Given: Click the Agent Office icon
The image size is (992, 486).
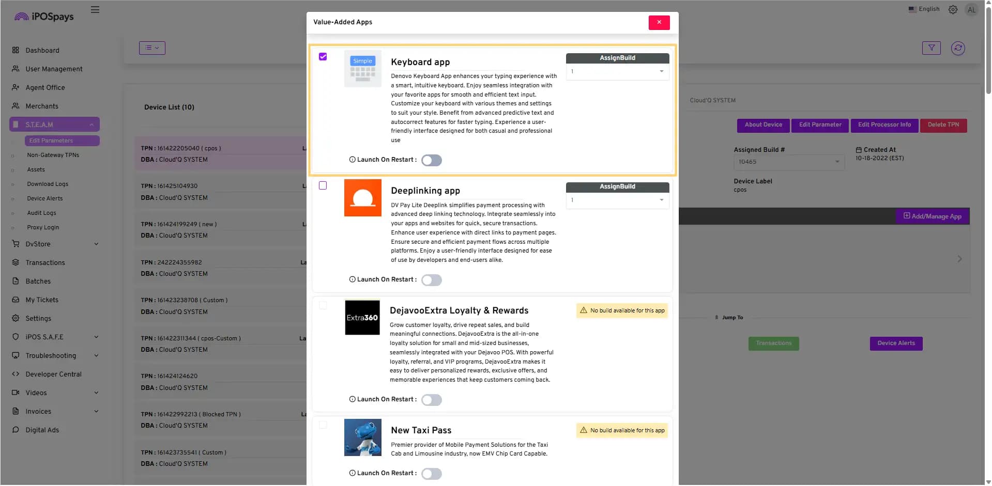Looking at the screenshot, I should point(16,87).
